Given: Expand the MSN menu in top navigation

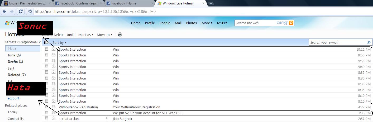Looking at the screenshot, I should point(222,23).
